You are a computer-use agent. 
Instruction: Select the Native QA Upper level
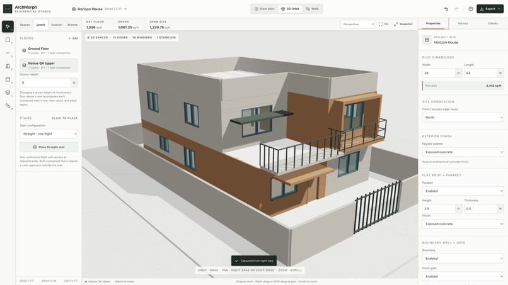coord(49,65)
